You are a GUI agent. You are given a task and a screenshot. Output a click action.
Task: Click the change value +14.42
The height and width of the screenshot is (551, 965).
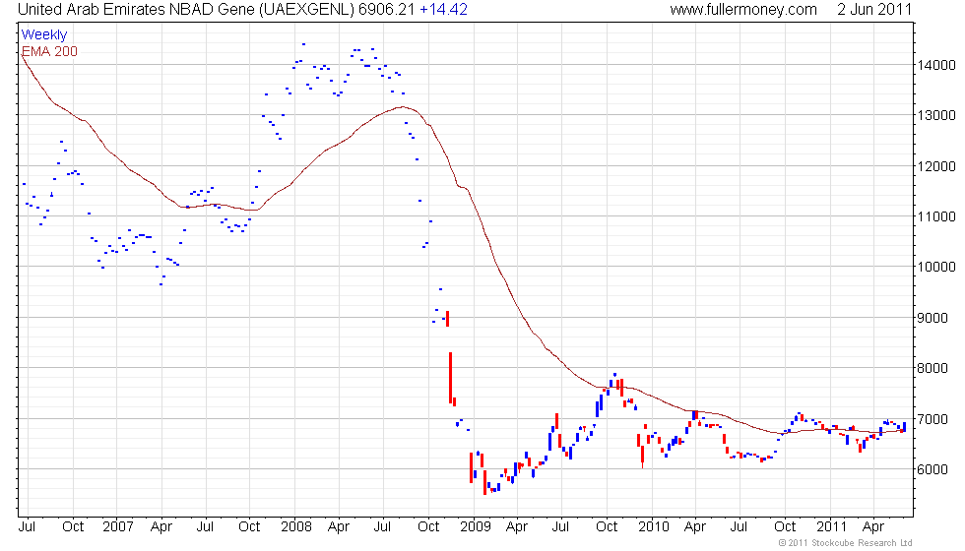[x=443, y=10]
